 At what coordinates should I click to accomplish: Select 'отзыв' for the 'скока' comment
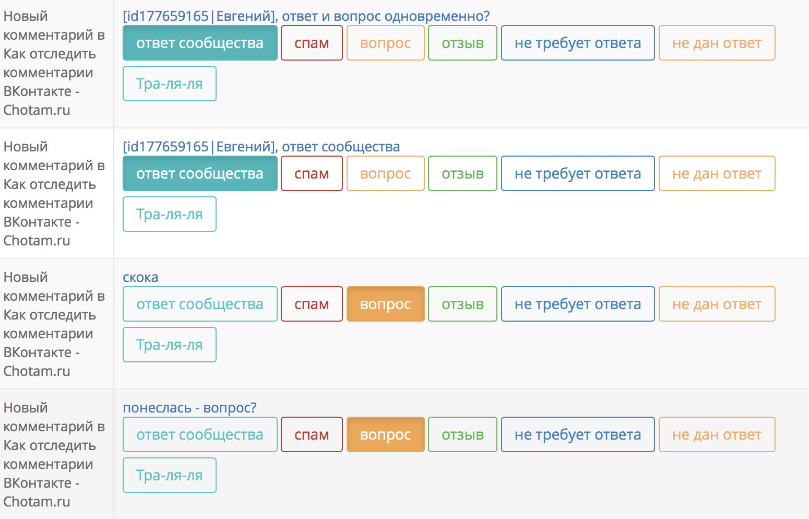(462, 304)
